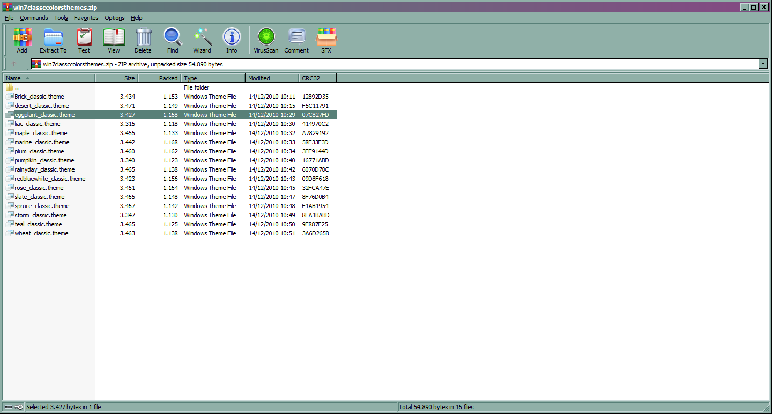Screen dimensions: 772x414
Task: Sort files by Size column header
Action: [116, 78]
